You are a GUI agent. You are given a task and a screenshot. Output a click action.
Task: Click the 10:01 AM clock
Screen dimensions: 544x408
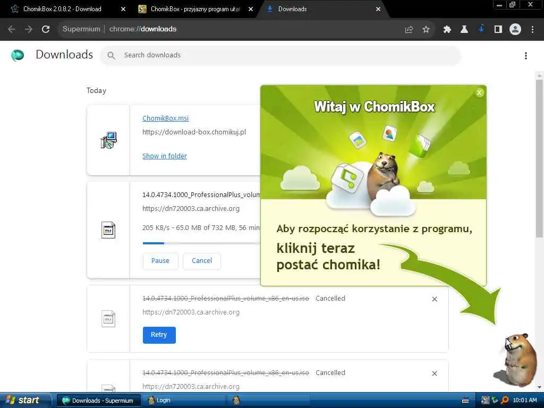point(525,400)
